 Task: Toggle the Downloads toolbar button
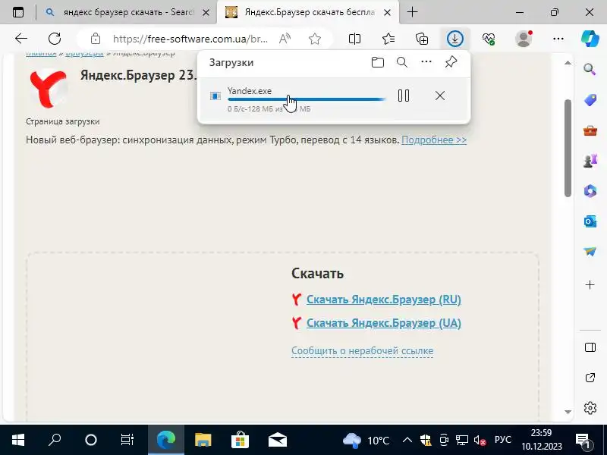coord(454,39)
